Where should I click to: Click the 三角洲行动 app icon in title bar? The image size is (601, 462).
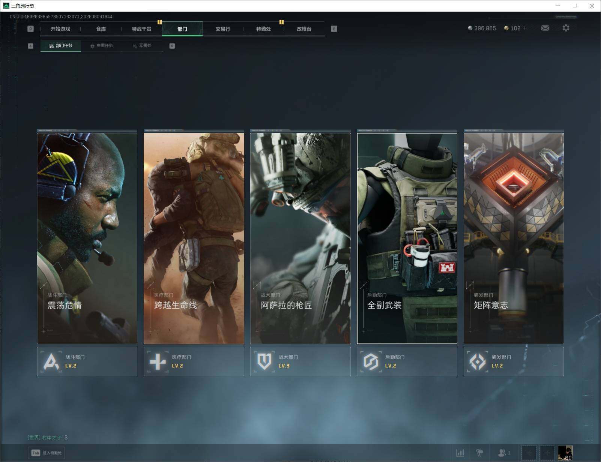[6, 6]
